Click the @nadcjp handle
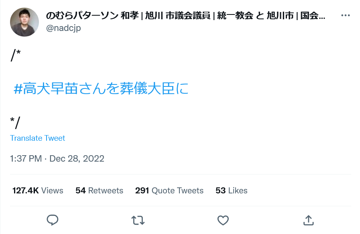This screenshot has height=234, width=360. point(64,28)
